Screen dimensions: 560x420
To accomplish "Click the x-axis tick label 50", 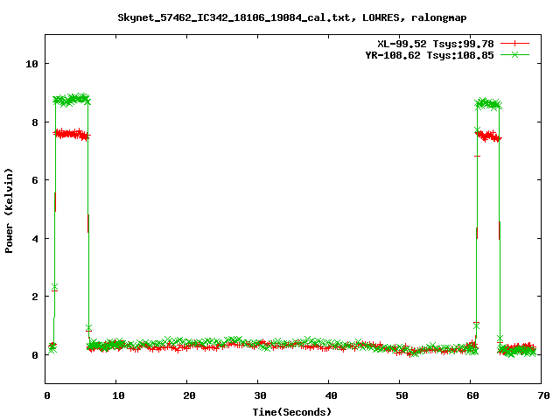I will click(x=402, y=395).
